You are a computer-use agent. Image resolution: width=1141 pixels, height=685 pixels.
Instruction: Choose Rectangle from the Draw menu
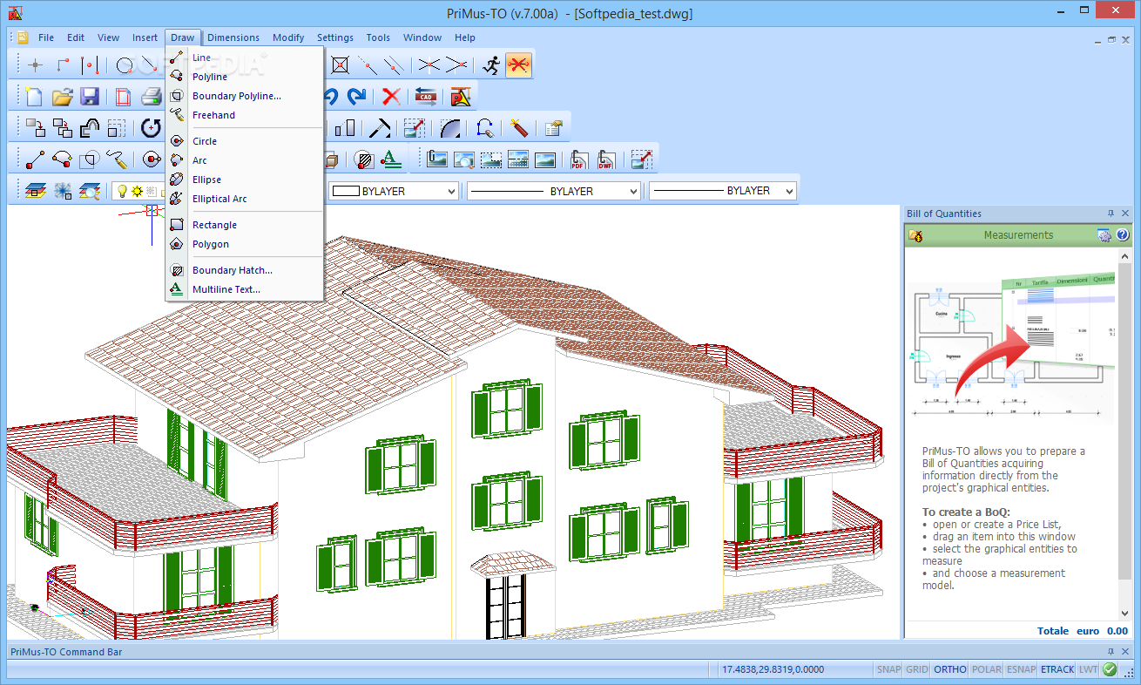(245, 225)
